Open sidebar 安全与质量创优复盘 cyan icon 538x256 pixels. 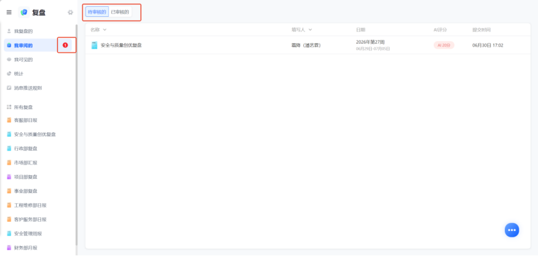click(9, 134)
